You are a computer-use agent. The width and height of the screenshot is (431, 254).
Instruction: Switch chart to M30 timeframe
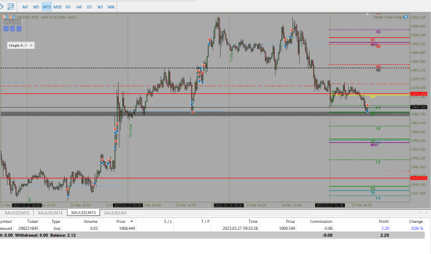57,7
